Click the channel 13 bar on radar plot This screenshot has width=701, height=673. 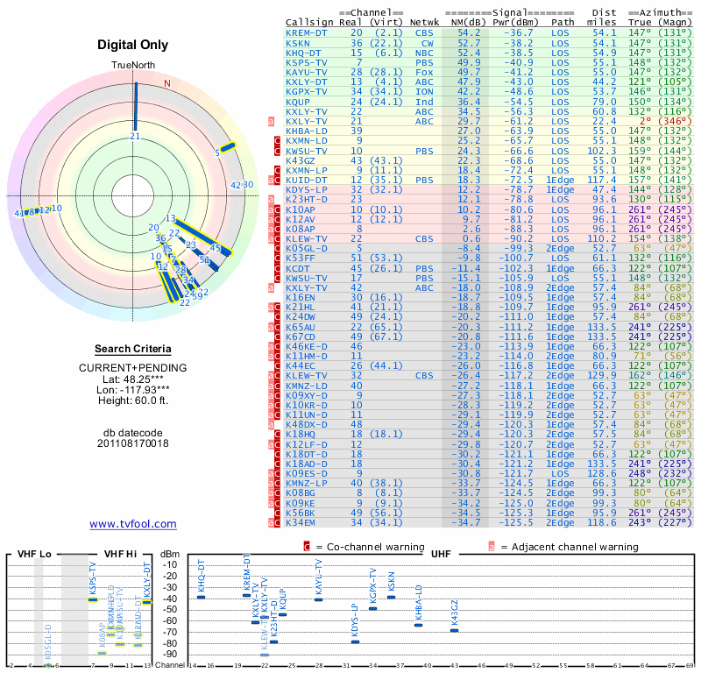click(x=204, y=237)
